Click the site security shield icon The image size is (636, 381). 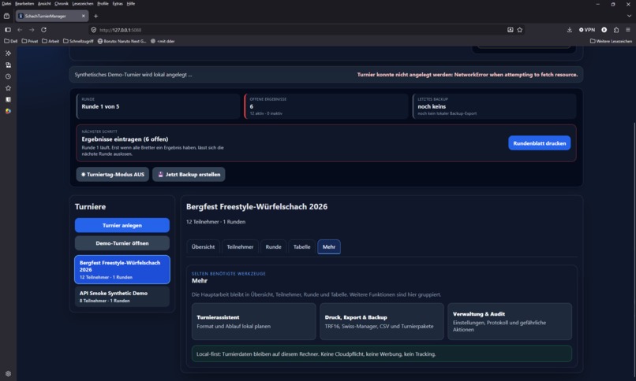[x=94, y=30]
